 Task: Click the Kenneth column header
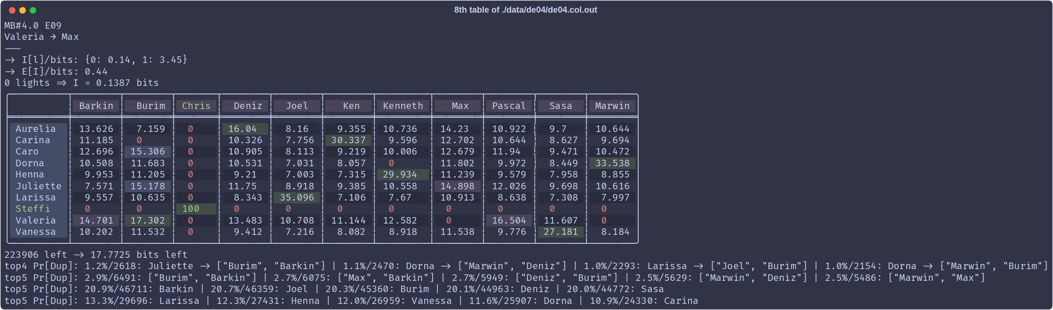(x=403, y=106)
